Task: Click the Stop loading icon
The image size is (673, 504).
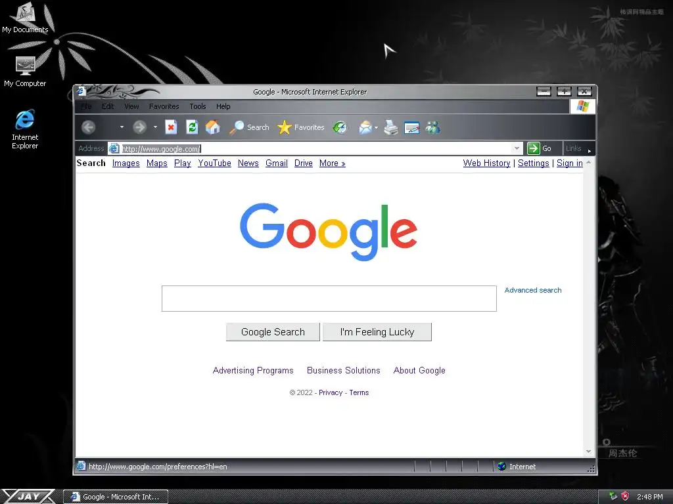Action: pos(171,127)
